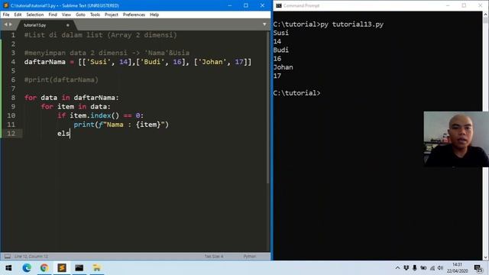489x275 pixels.
Task: Toggle the side panel switcher icon in status bar
Action: (7, 257)
